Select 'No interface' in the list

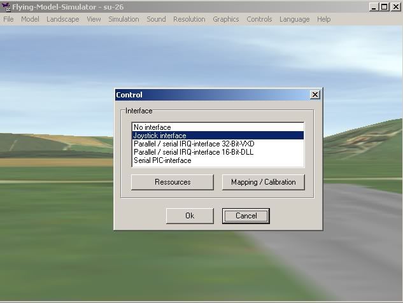pos(218,127)
